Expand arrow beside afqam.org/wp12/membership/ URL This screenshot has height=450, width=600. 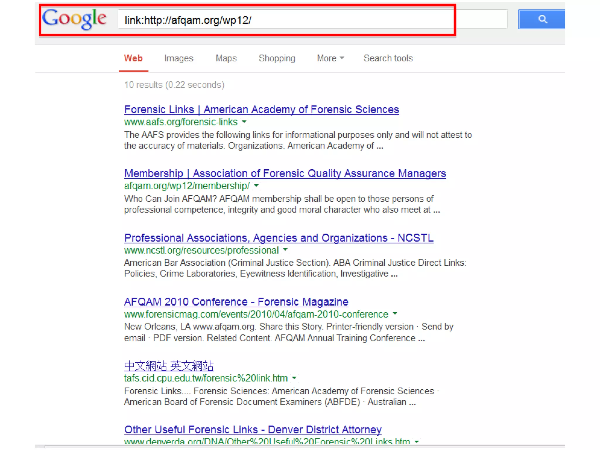pos(256,185)
